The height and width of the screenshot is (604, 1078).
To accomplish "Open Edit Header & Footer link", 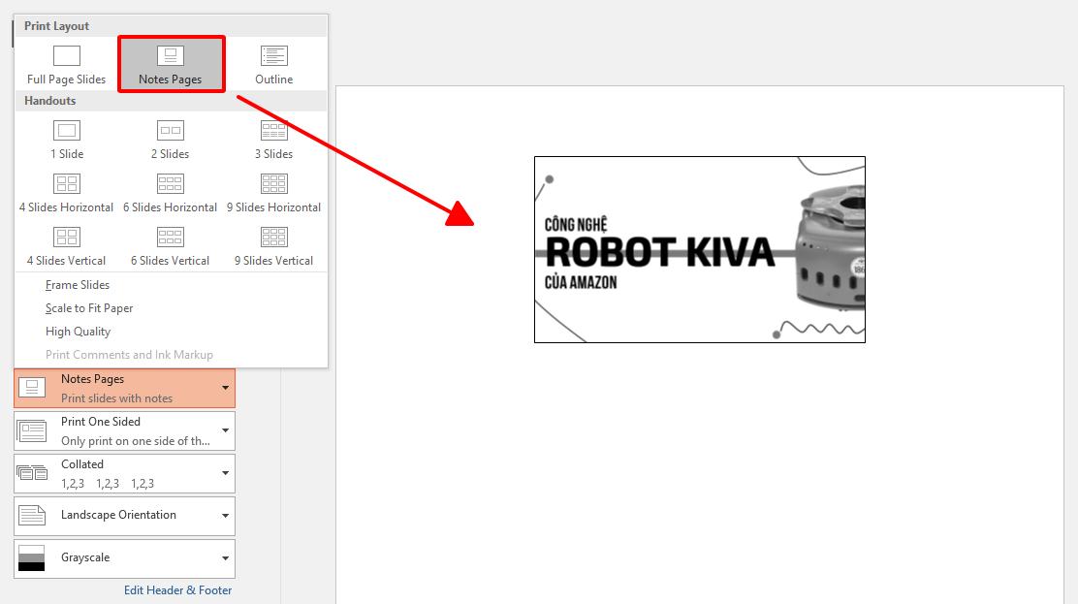I will click(x=178, y=590).
